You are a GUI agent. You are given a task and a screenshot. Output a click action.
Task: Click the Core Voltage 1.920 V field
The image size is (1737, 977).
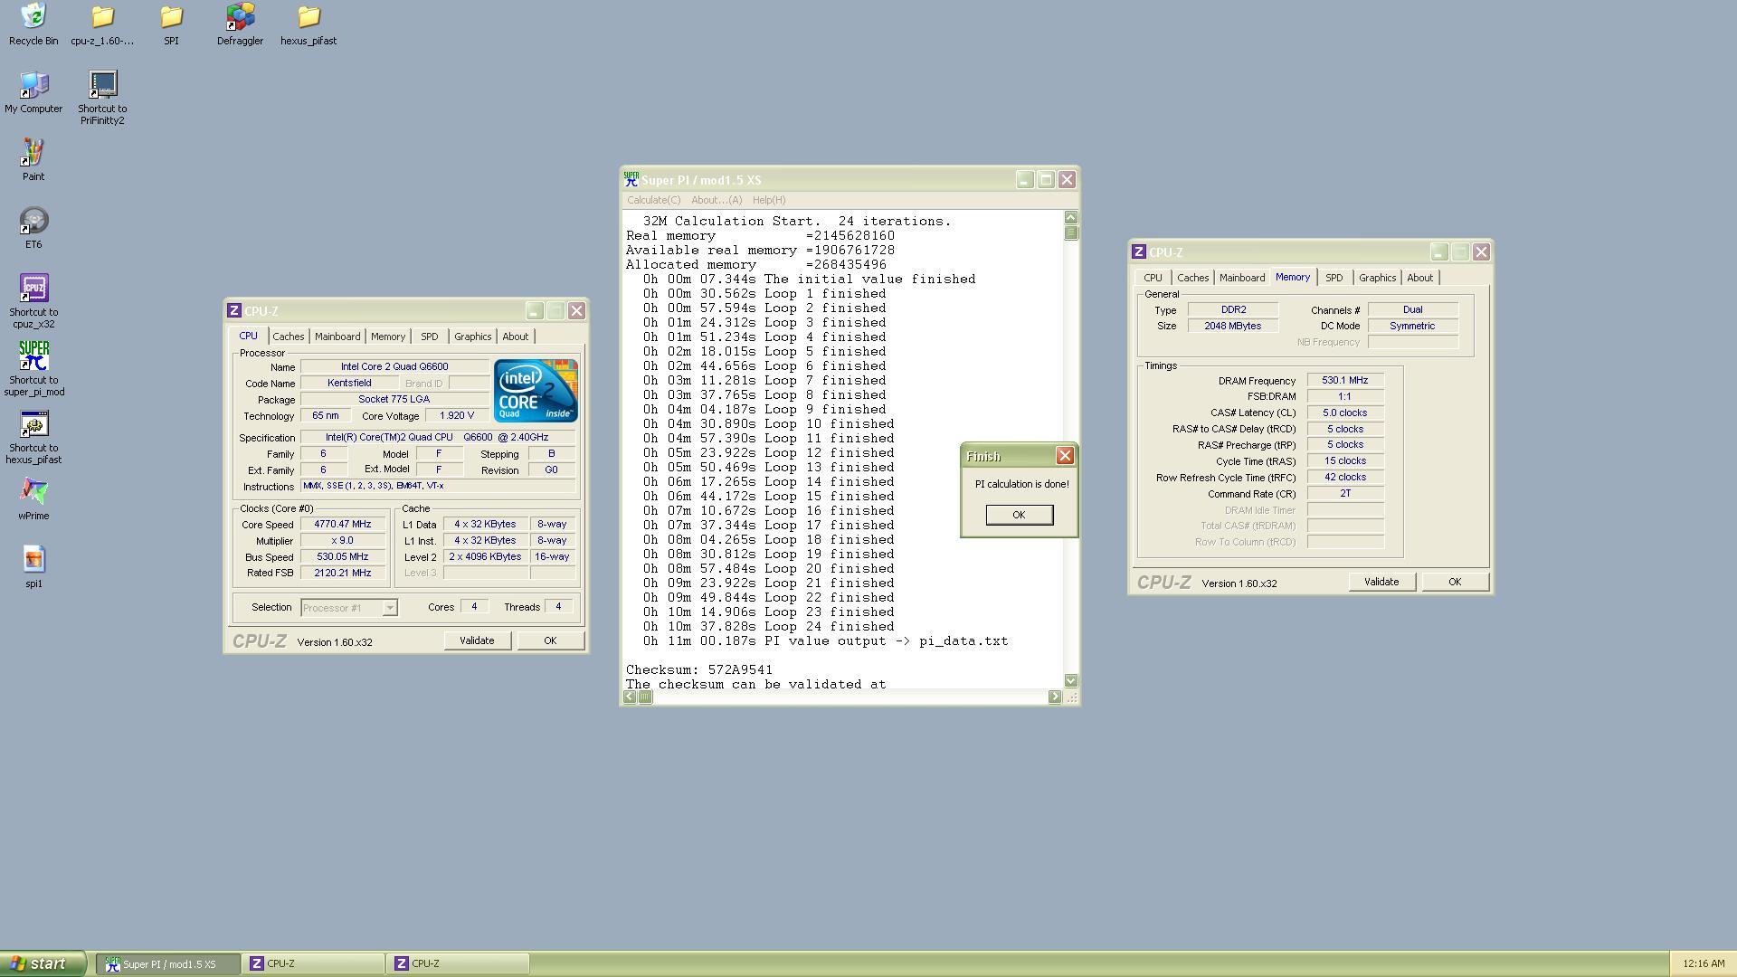(x=457, y=416)
